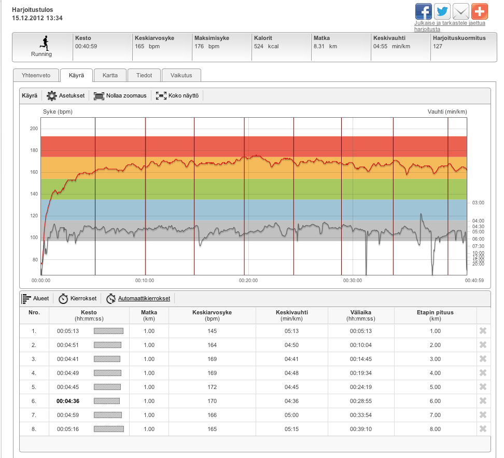
Task: Open the orange plus share options
Action: [x=480, y=11]
